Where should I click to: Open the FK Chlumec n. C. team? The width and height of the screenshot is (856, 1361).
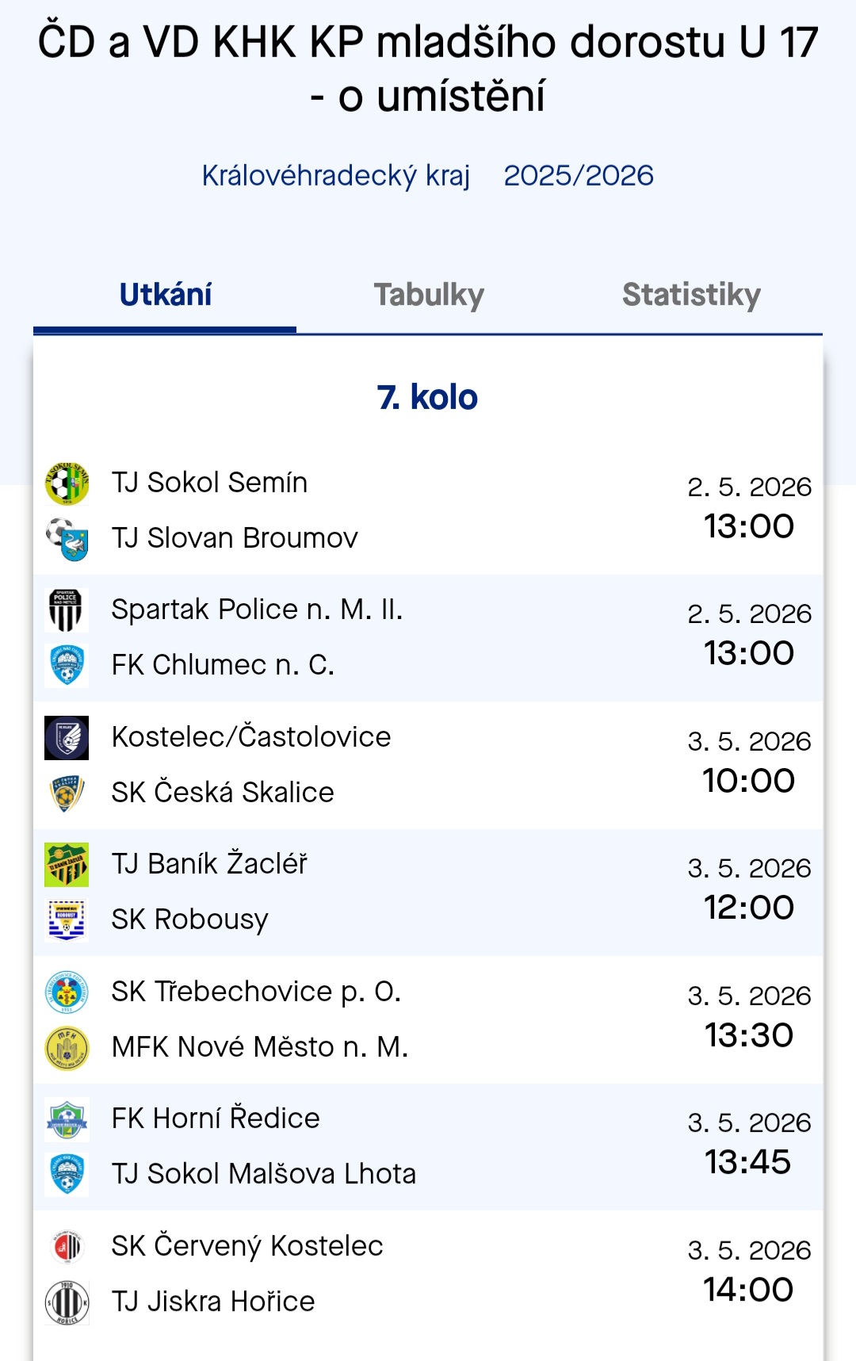pyautogui.click(x=223, y=665)
